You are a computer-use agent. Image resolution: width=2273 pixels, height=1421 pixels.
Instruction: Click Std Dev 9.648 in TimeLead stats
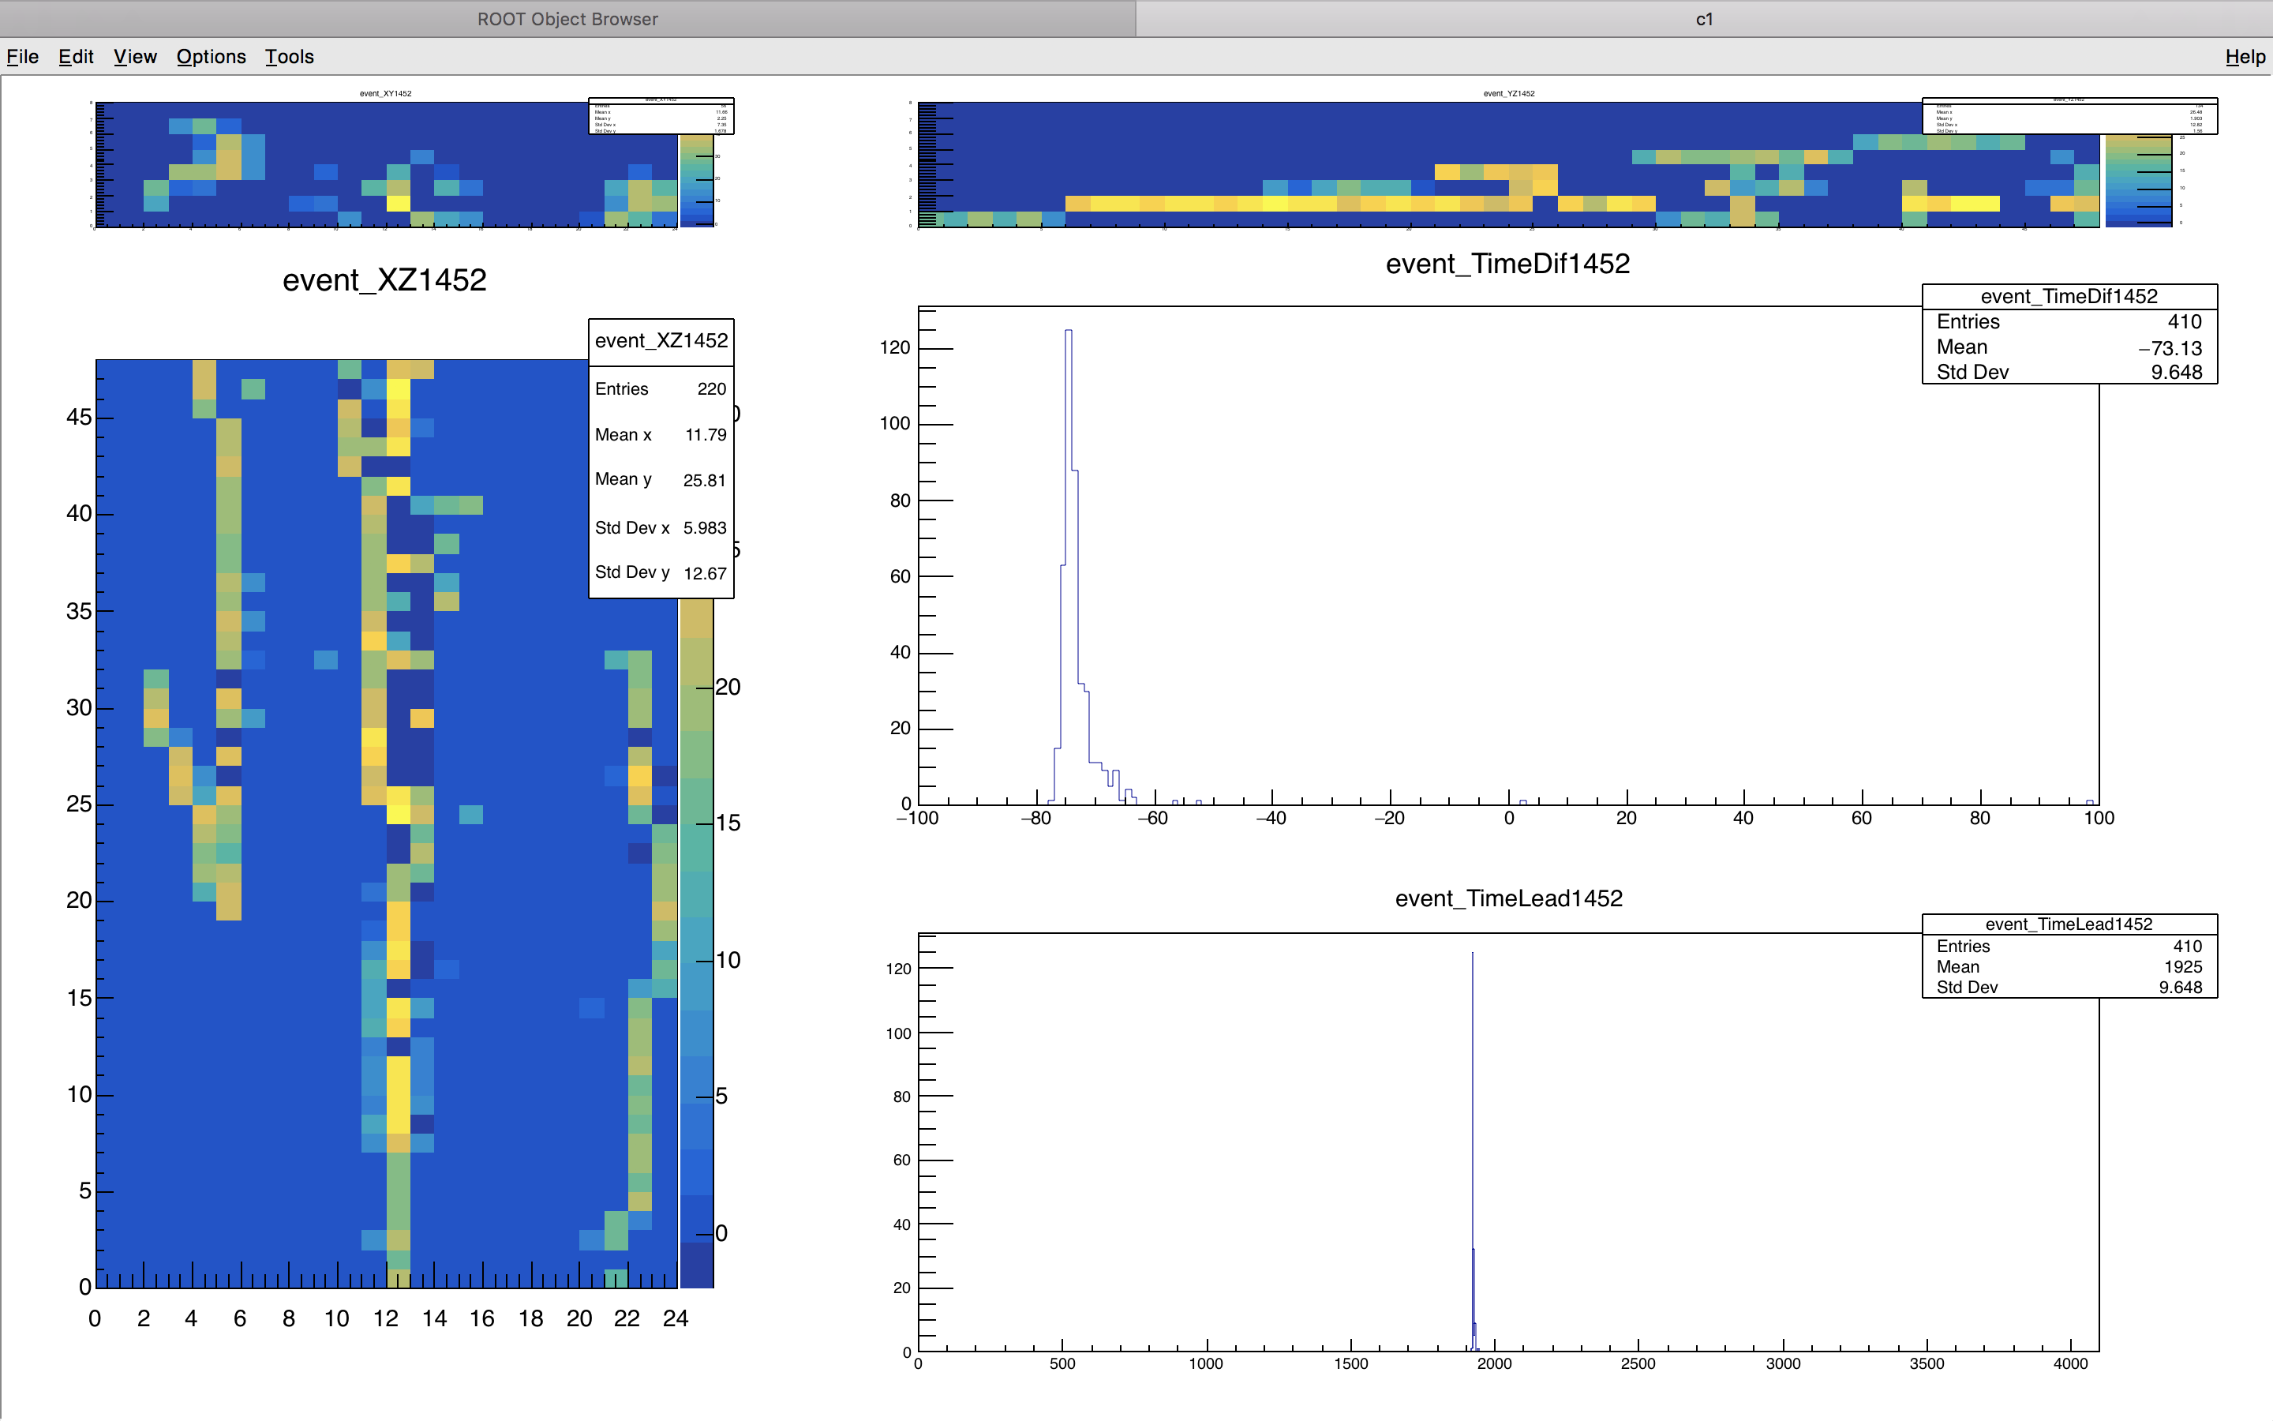tap(2069, 988)
